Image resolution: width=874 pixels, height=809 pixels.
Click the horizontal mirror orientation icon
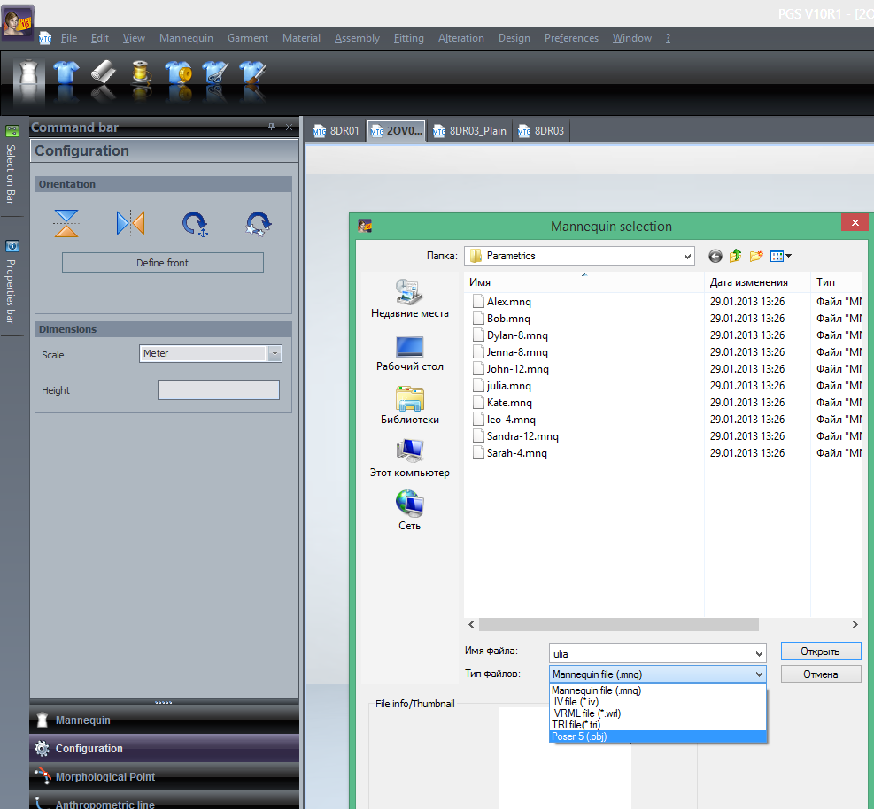[130, 223]
